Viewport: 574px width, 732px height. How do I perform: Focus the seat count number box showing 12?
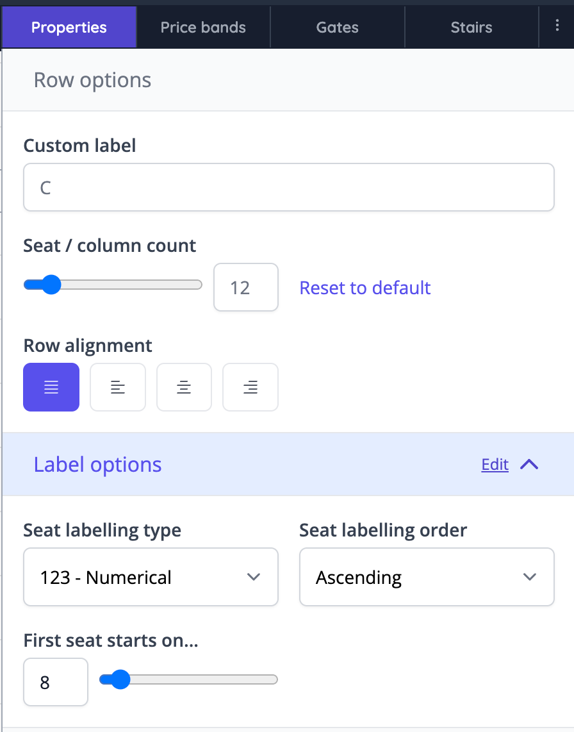click(245, 287)
